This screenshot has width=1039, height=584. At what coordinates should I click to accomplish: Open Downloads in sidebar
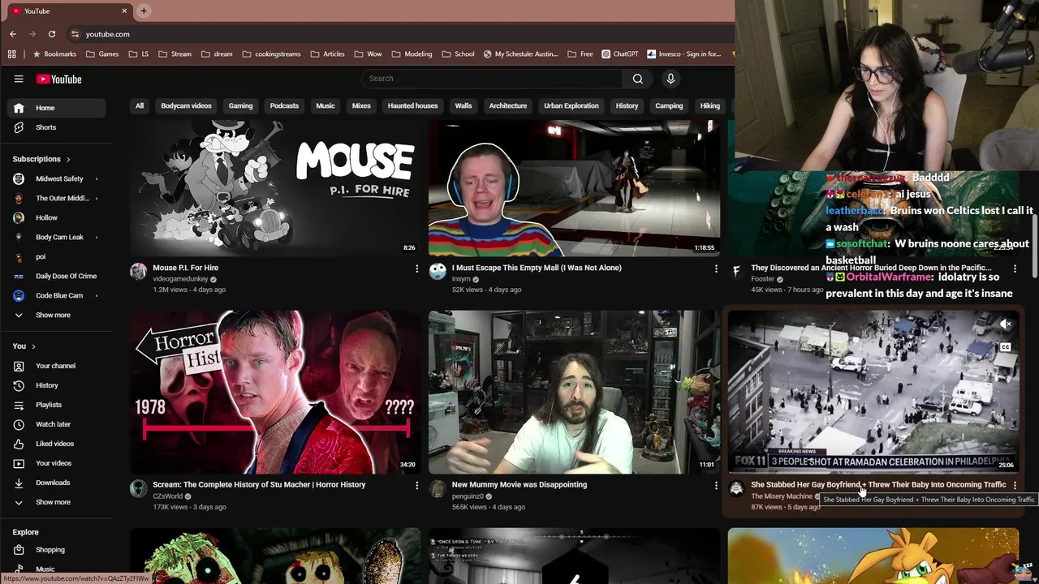pos(56,483)
